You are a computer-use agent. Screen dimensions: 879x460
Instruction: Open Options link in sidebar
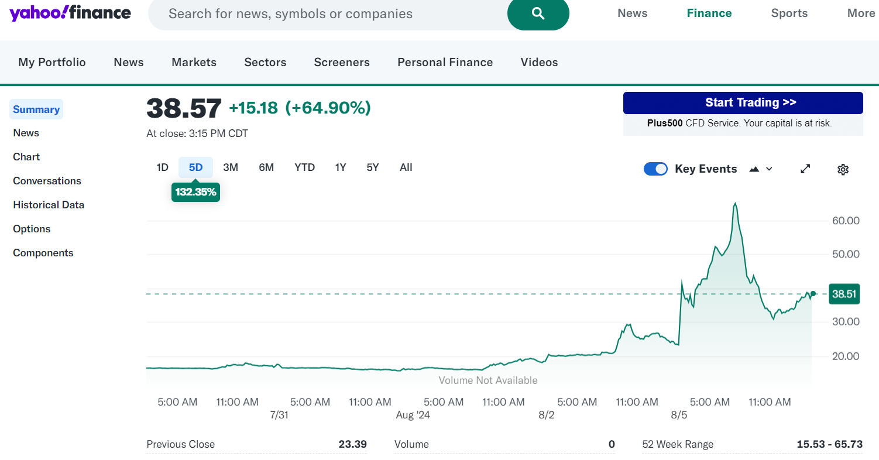point(32,229)
